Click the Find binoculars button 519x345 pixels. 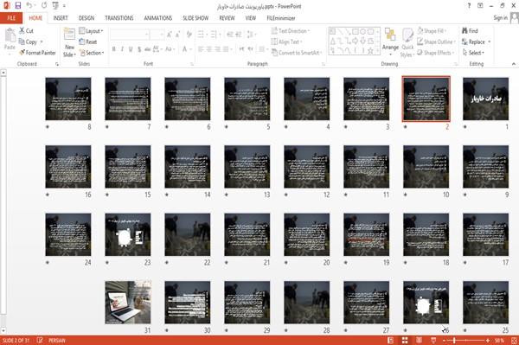coord(470,31)
